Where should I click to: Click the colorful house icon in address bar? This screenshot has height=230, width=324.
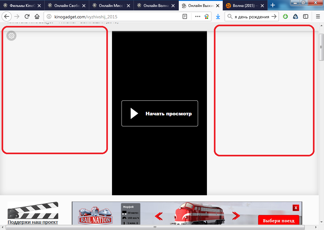point(206,17)
